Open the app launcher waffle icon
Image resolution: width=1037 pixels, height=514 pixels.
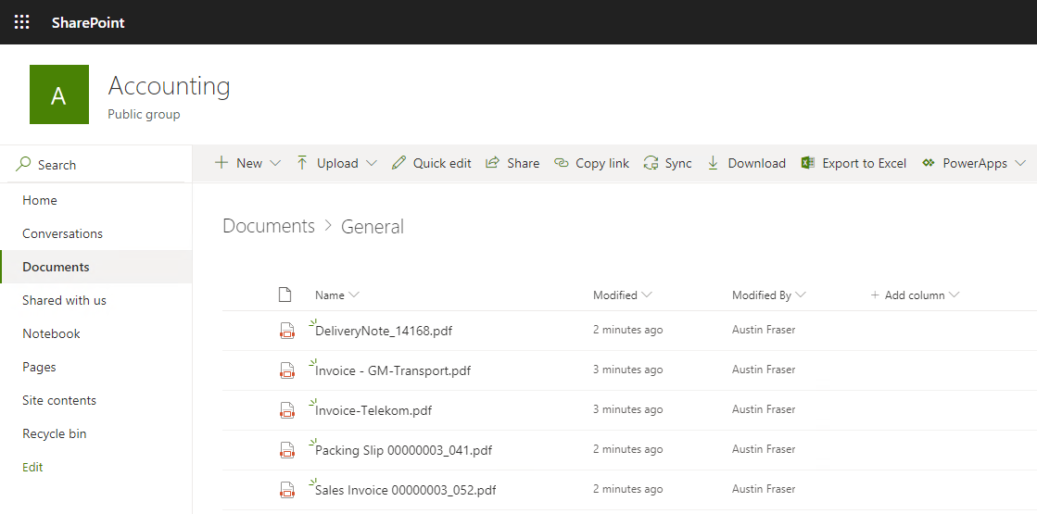click(x=22, y=22)
